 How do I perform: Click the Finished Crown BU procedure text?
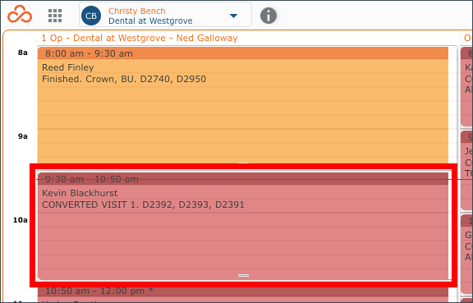124,79
